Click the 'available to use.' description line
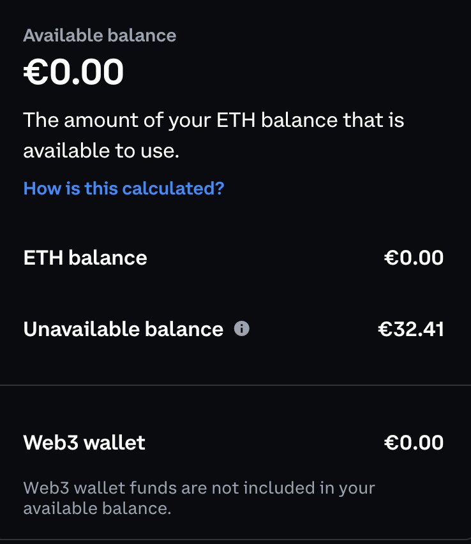The width and height of the screenshot is (471, 544). (x=100, y=151)
